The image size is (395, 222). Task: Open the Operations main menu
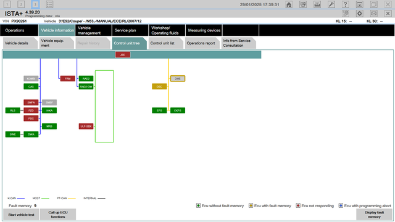click(19, 30)
